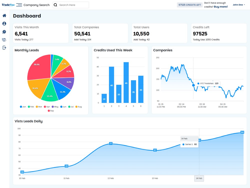The width and height of the screenshot is (250, 188).
Task: Toggle the hamburger menu icon
Action: pos(19,5)
